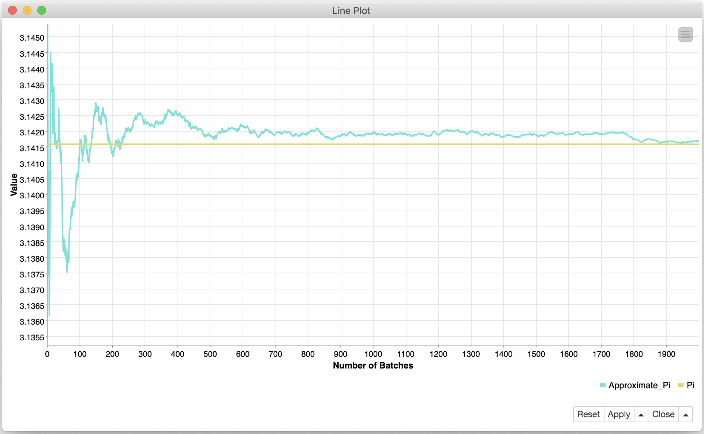
Task: Open the chart hamburger menu
Action: (x=686, y=34)
